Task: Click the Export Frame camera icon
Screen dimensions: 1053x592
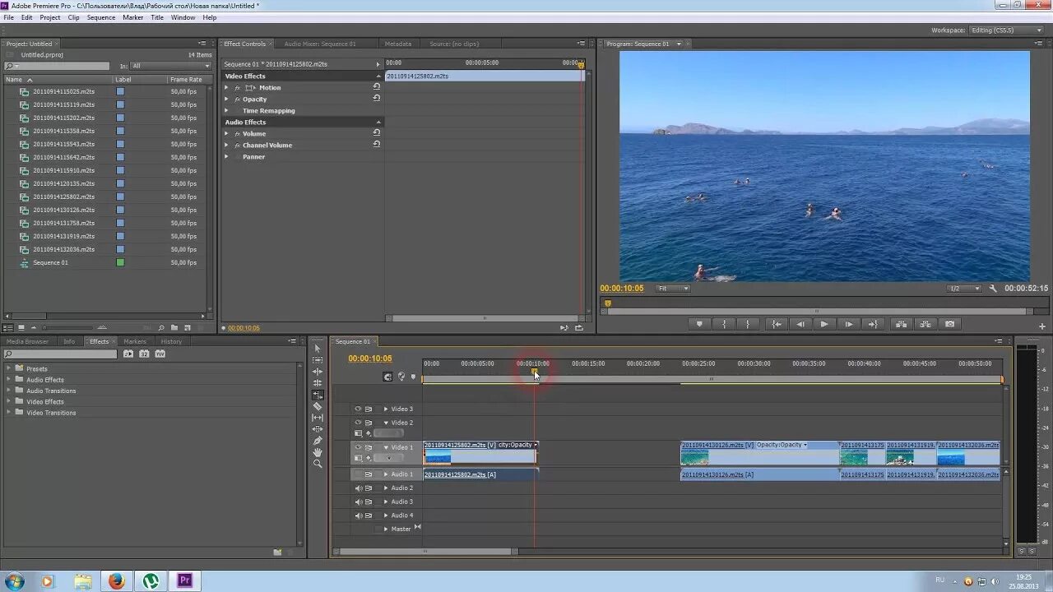Action: pyautogui.click(x=950, y=324)
